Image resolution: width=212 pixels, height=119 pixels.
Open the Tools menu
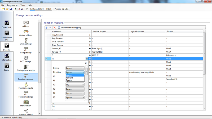(23, 5)
